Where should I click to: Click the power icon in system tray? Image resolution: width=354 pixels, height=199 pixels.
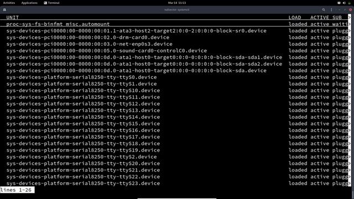[x=349, y=3]
